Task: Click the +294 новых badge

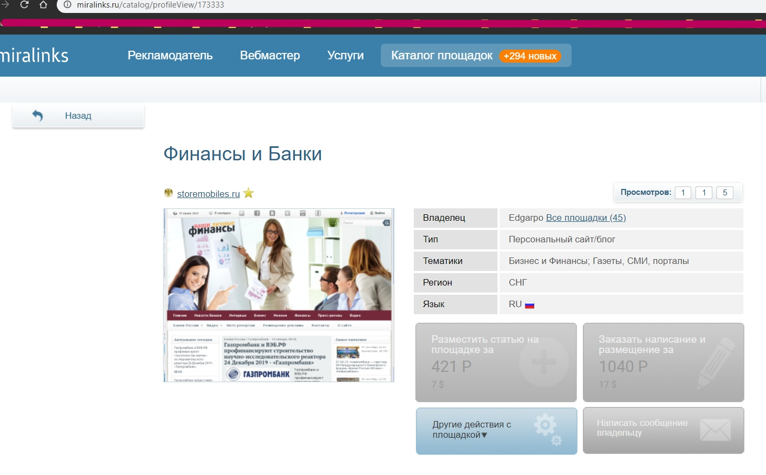Action: (x=530, y=56)
